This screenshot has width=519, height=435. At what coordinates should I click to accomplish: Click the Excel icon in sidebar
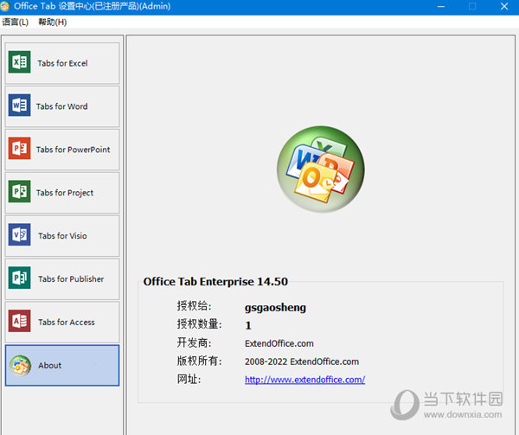pyautogui.click(x=20, y=62)
